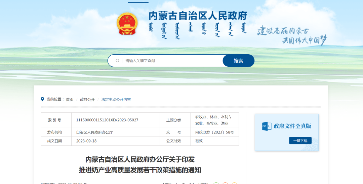Click the green circular share icon
The width and height of the screenshot is (363, 184).
click(216, 183)
